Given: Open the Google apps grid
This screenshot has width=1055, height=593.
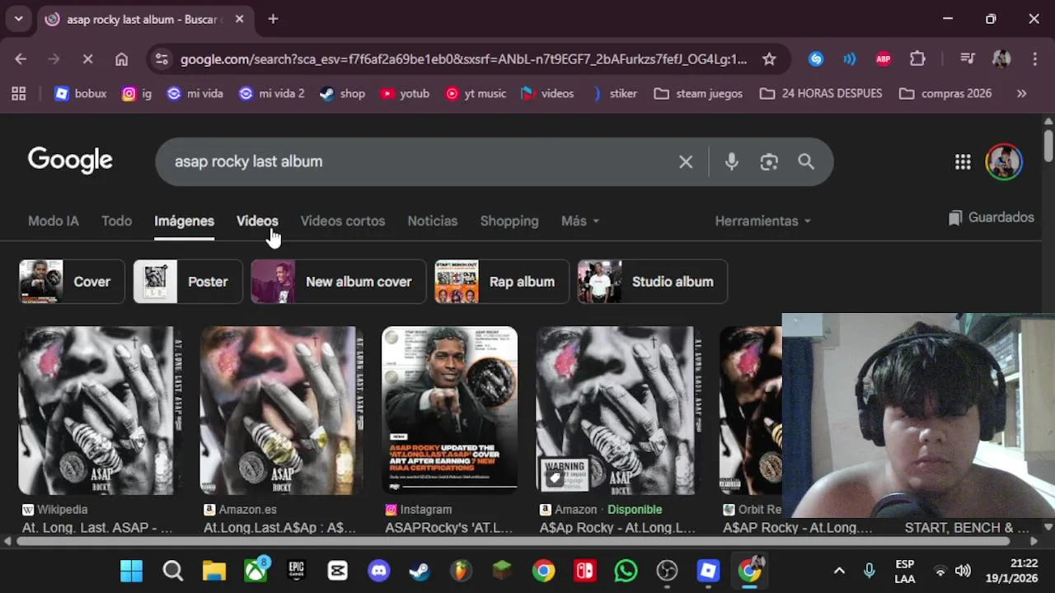Looking at the screenshot, I should 963,162.
